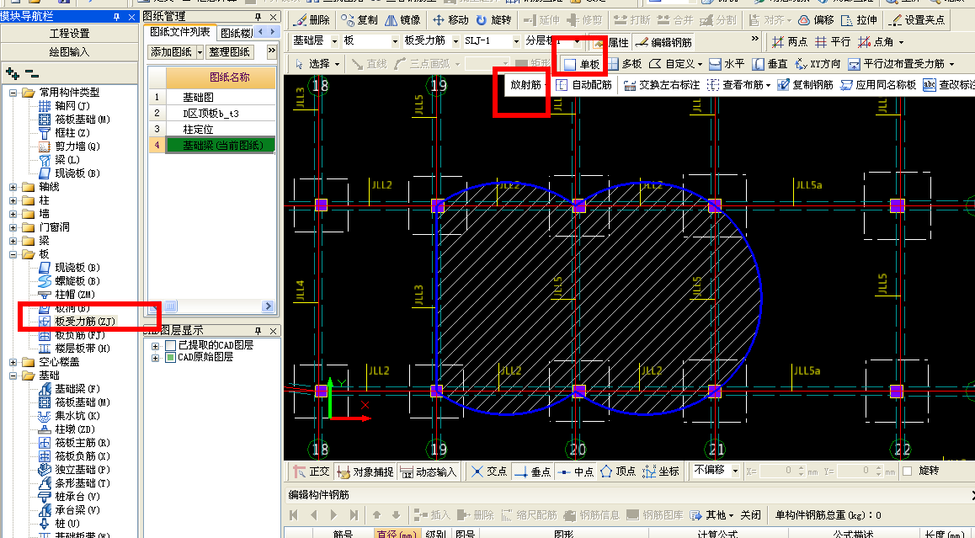Click the 删除 delete tool

pos(312,20)
